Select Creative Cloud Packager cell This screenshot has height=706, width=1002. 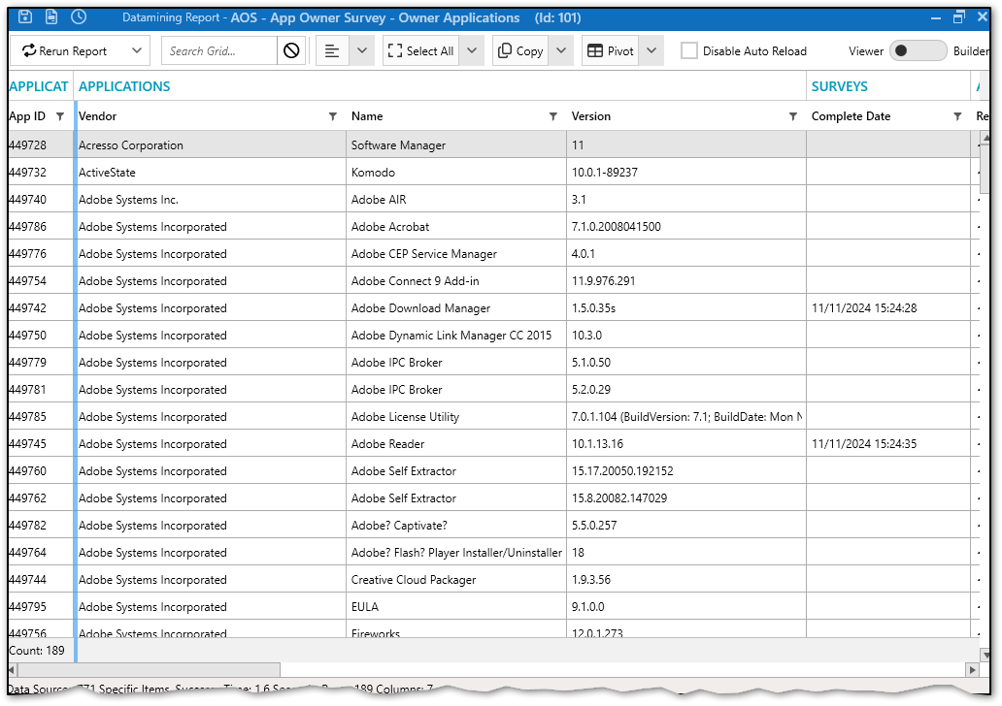tap(455, 580)
